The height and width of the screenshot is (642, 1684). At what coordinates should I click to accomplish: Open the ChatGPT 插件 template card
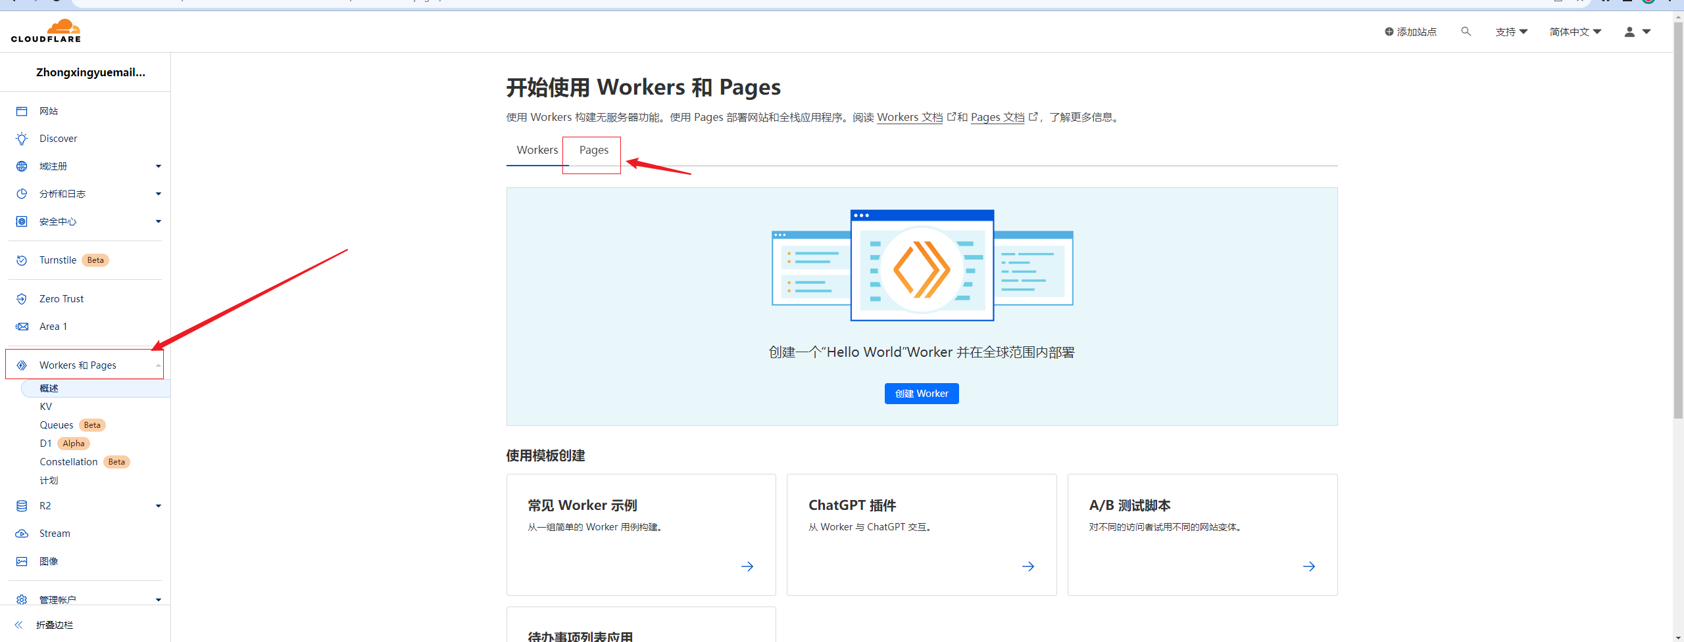(x=922, y=535)
